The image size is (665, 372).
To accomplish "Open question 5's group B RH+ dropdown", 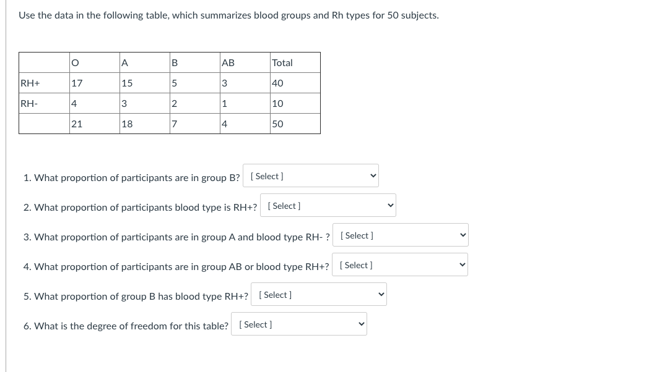I will [x=318, y=295].
